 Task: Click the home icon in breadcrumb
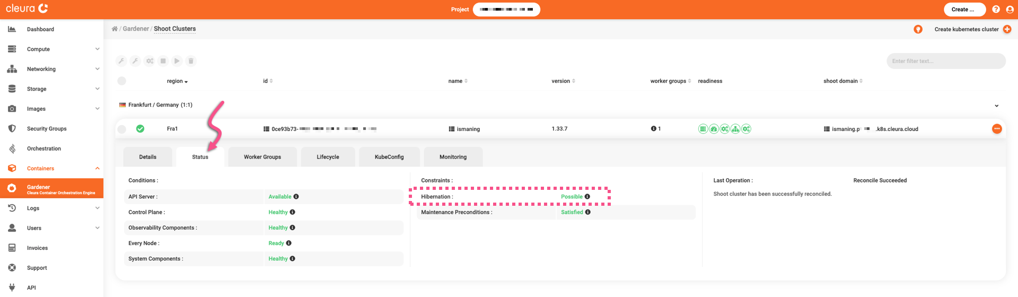[x=115, y=29]
